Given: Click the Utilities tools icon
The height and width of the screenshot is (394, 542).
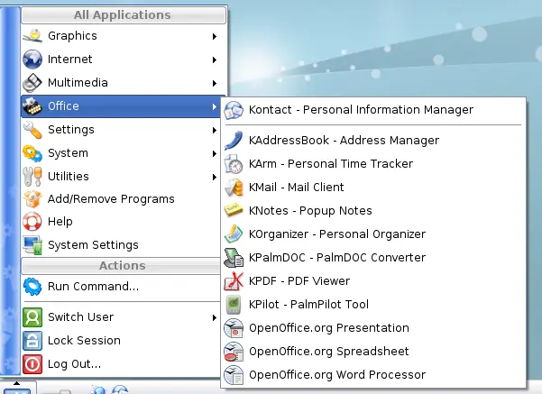Looking at the screenshot, I should (32, 177).
